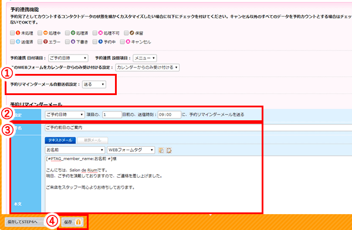Click the body line こんにちは、Salon de Riumです。
Screen dimensions: 352x230
pyautogui.click(x=77, y=170)
